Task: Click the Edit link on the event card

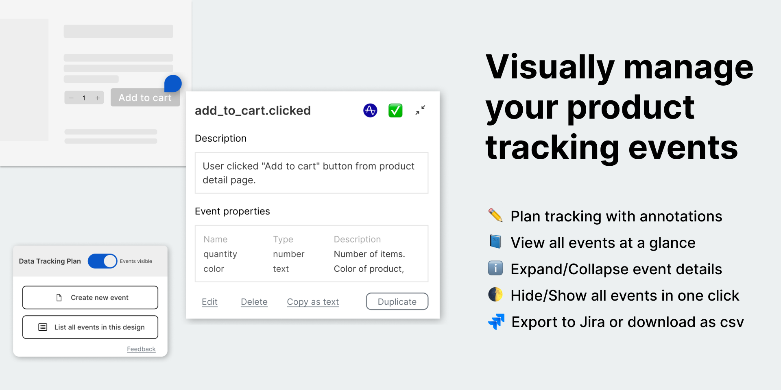Action: click(x=209, y=301)
